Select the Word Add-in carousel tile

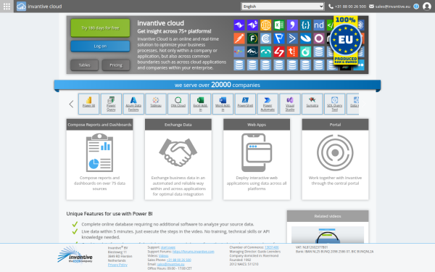click(x=223, y=104)
